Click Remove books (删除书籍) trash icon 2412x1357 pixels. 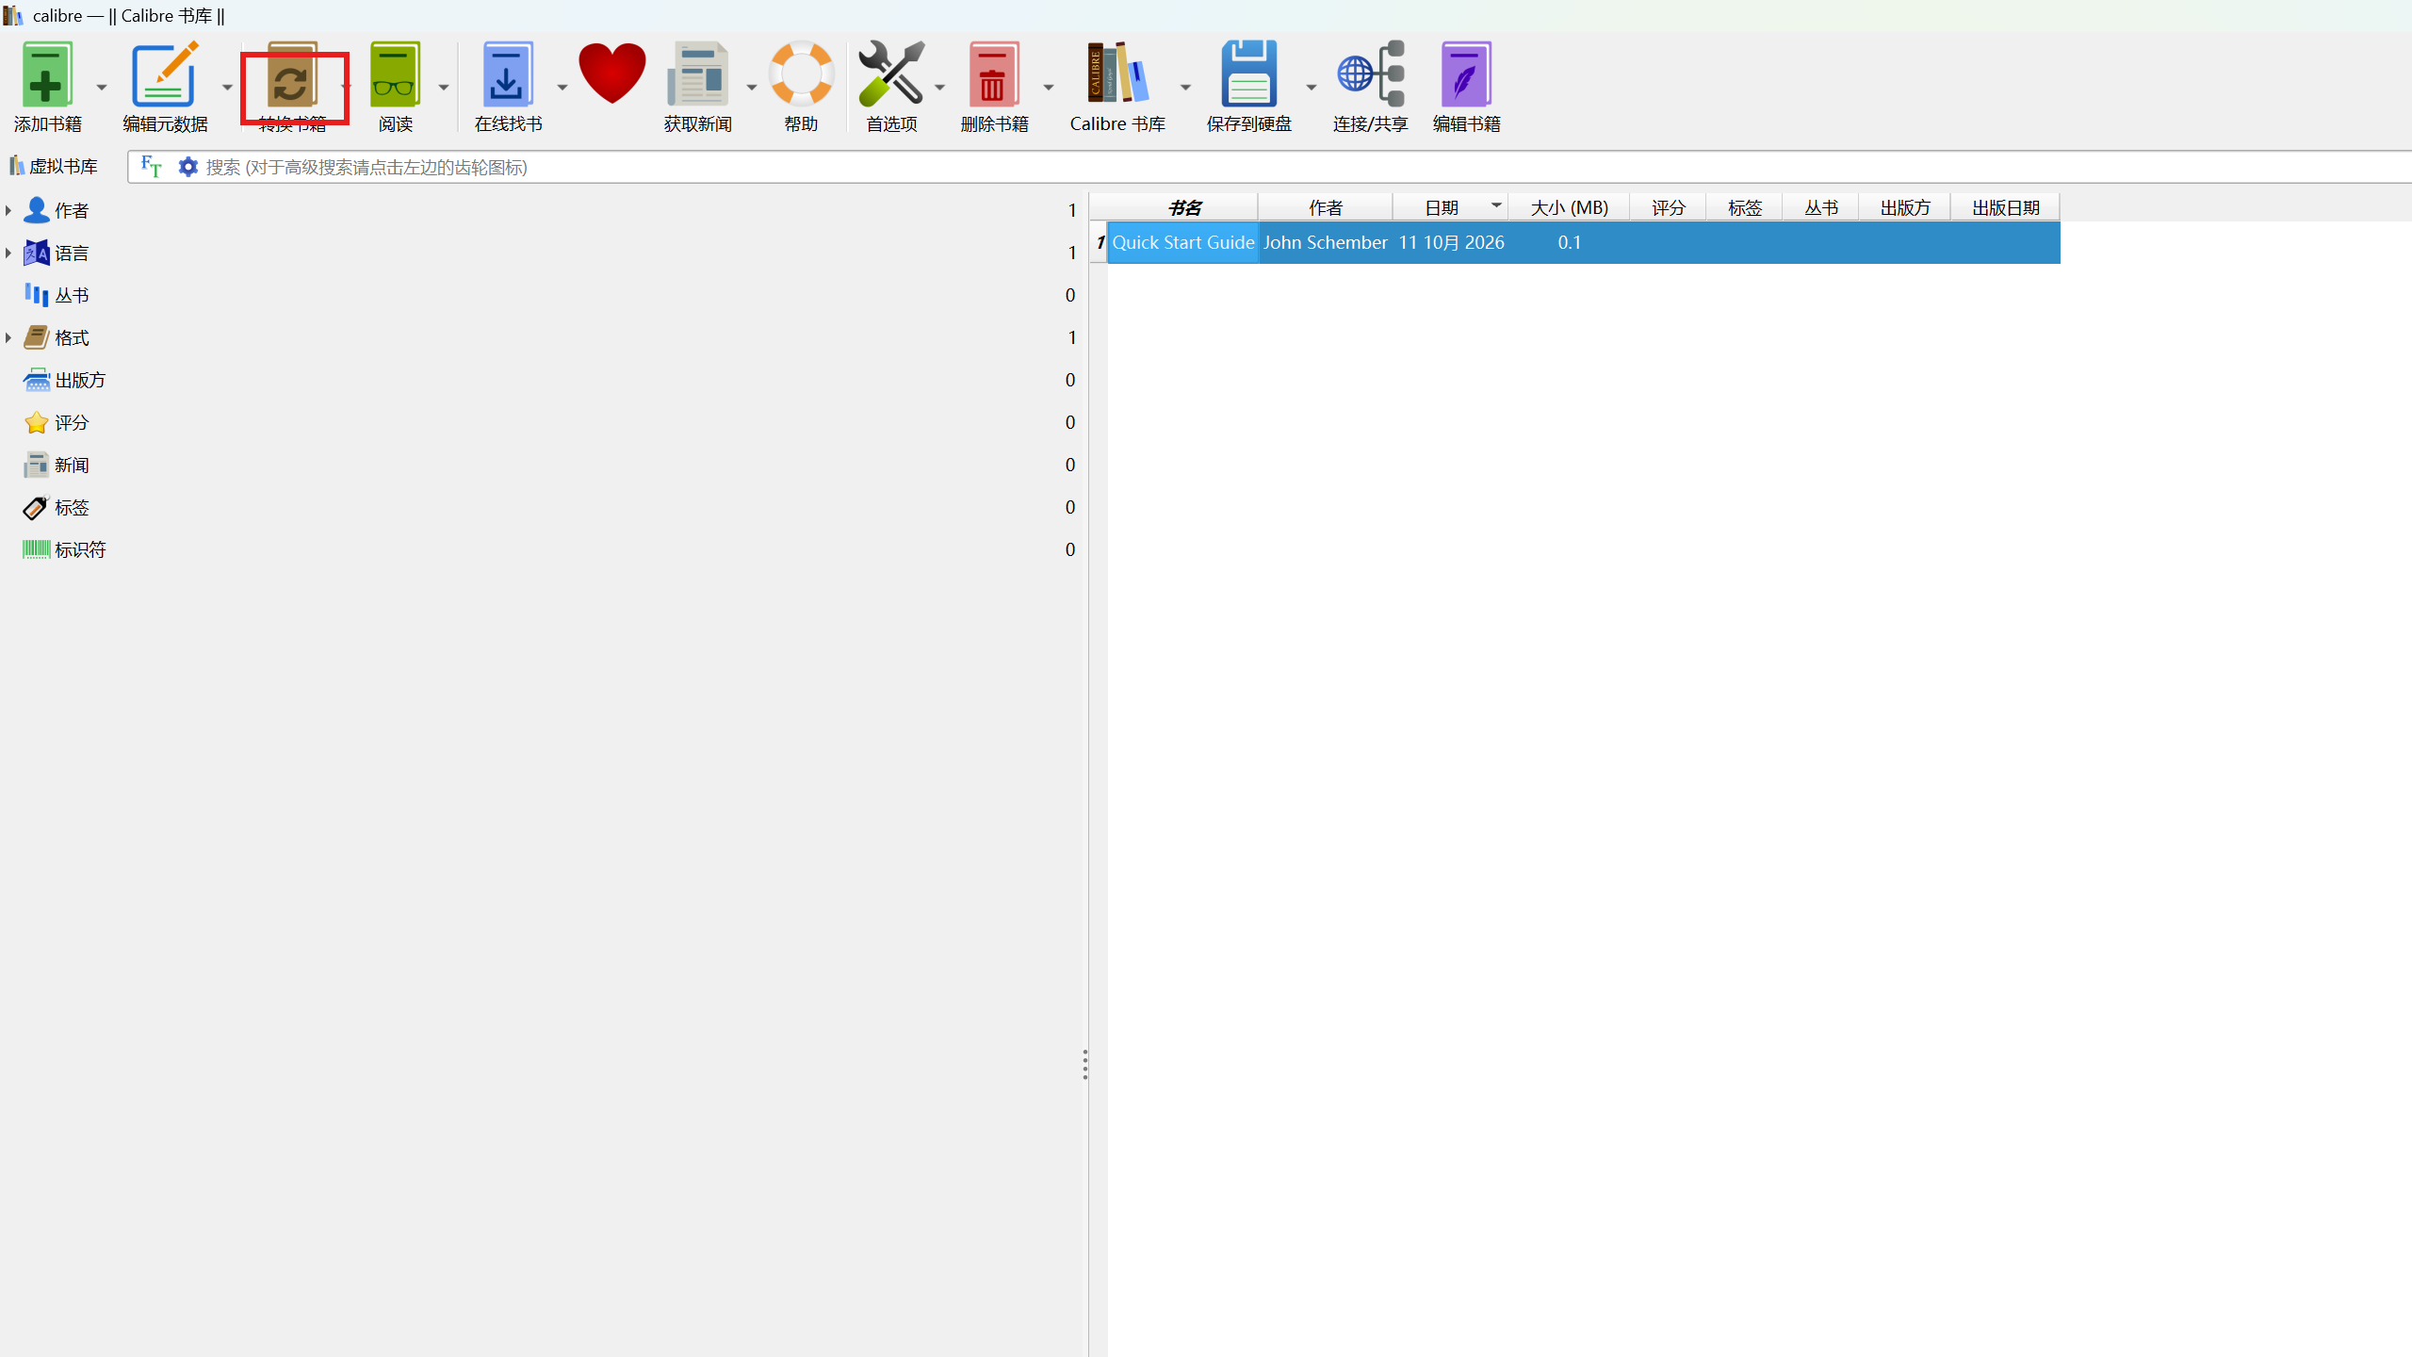pyautogui.click(x=994, y=74)
